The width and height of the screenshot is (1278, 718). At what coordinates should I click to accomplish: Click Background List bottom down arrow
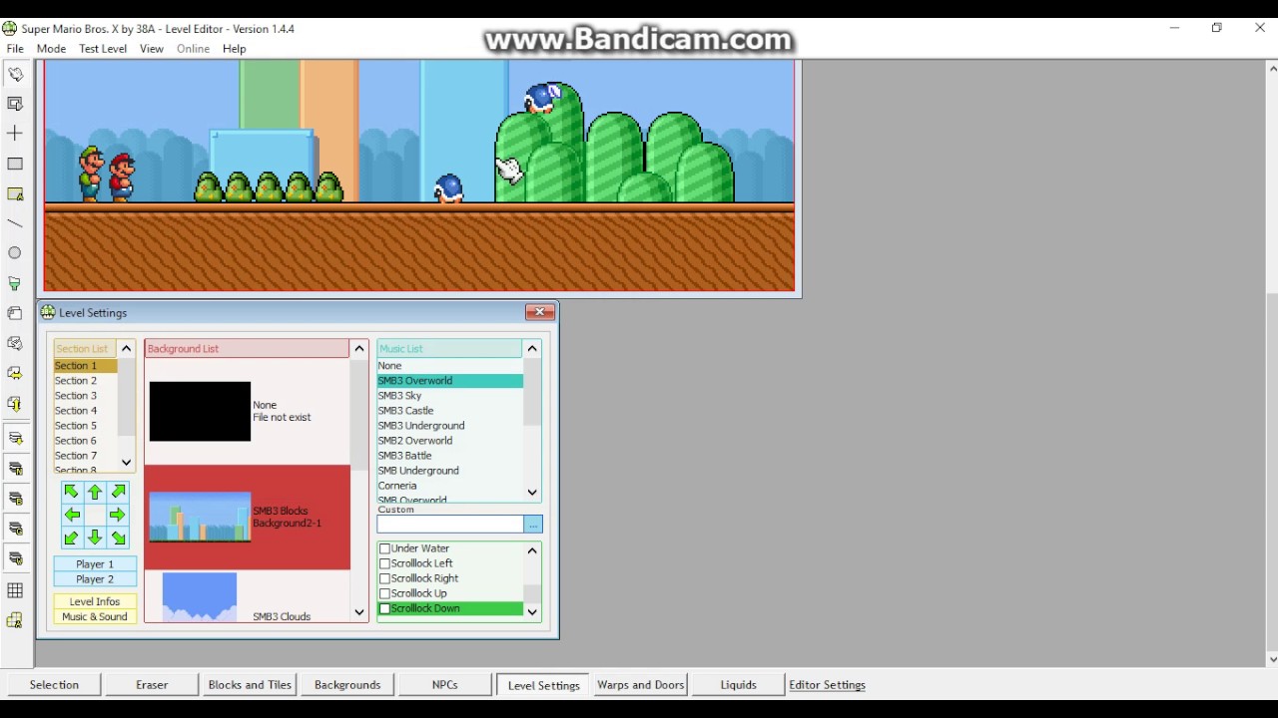pyautogui.click(x=359, y=612)
